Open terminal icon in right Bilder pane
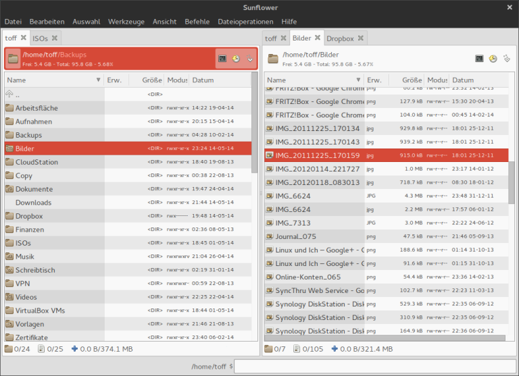 click(479, 59)
